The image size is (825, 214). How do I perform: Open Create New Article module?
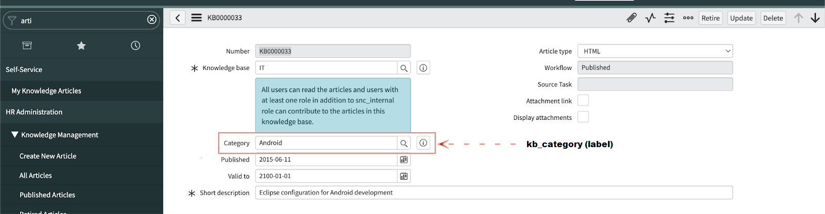tap(48, 156)
